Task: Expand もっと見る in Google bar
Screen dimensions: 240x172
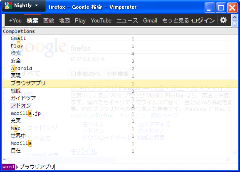Action: [x=176, y=20]
